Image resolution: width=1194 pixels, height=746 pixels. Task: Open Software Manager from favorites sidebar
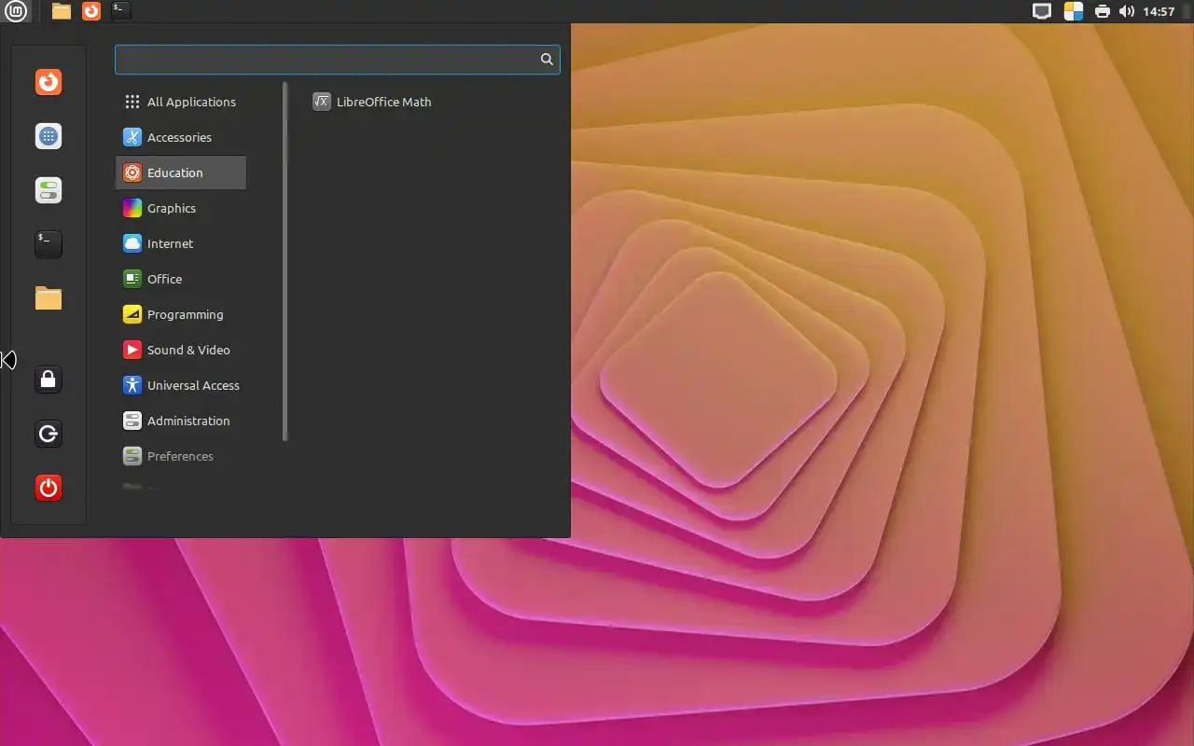[x=49, y=136]
